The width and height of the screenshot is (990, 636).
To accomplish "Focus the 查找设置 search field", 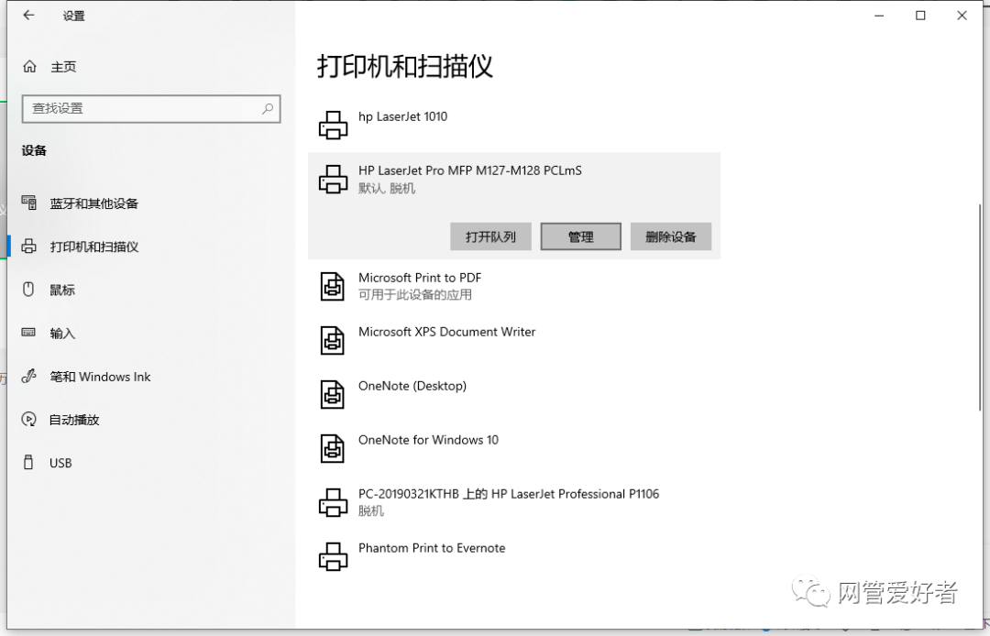I will point(151,108).
